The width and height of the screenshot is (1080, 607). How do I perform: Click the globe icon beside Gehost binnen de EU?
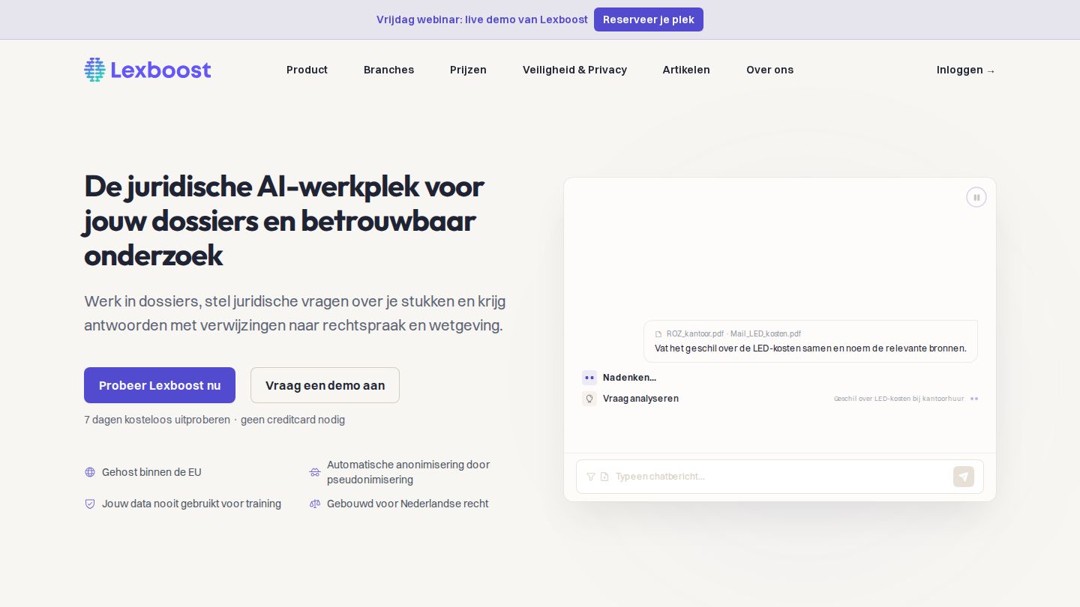pos(90,472)
